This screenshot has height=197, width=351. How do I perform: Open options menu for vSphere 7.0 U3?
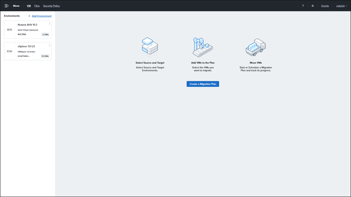pos(49,45)
